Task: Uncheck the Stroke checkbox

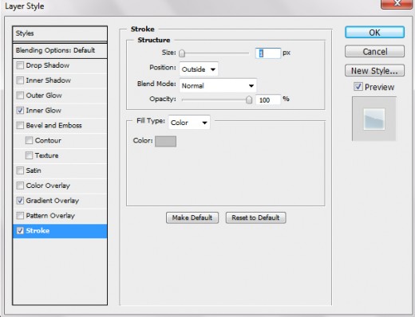Action: tap(20, 231)
